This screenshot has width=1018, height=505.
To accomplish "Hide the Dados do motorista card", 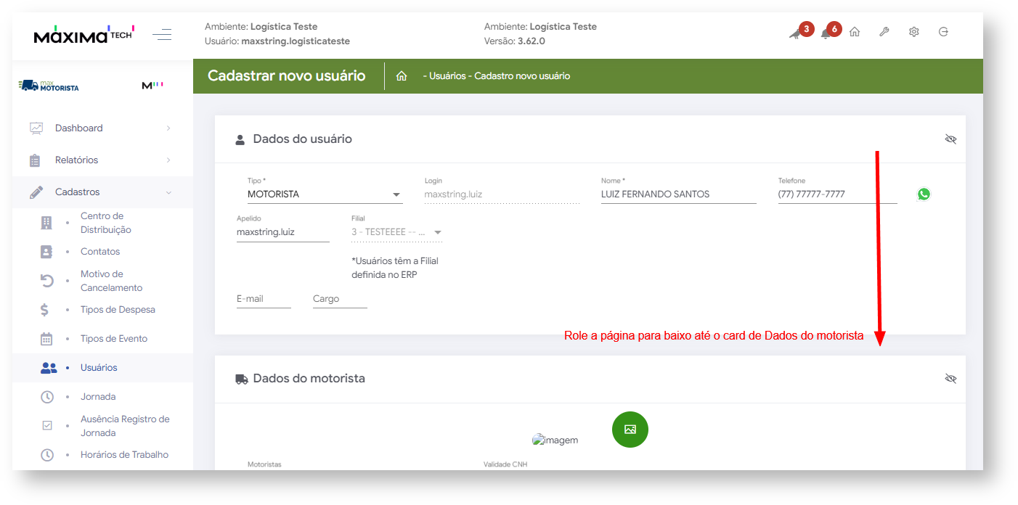I will point(950,378).
